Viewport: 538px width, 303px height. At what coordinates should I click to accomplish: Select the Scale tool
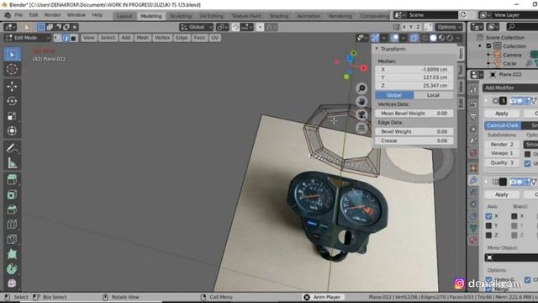[x=12, y=116]
